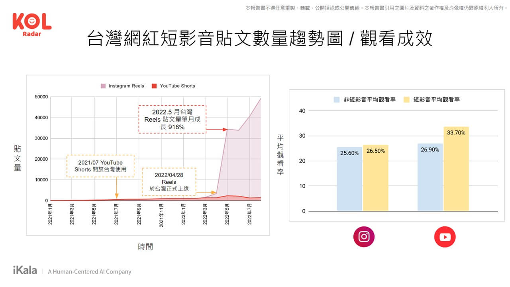510x287 pixels.
Task: Click the 40 value on bar chart axis
Action: 302,111
